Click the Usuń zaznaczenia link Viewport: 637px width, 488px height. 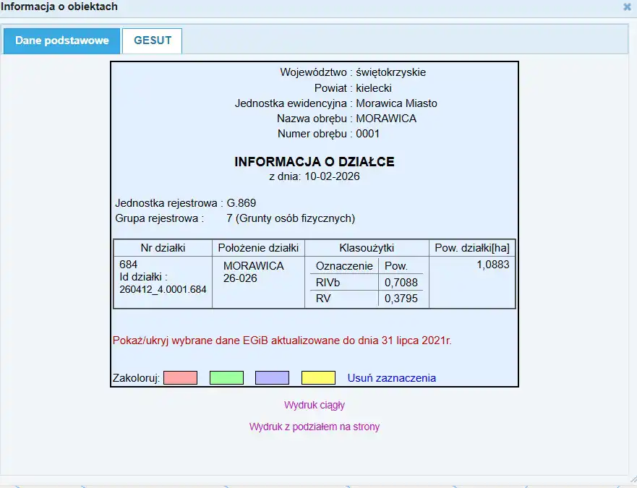(391, 377)
